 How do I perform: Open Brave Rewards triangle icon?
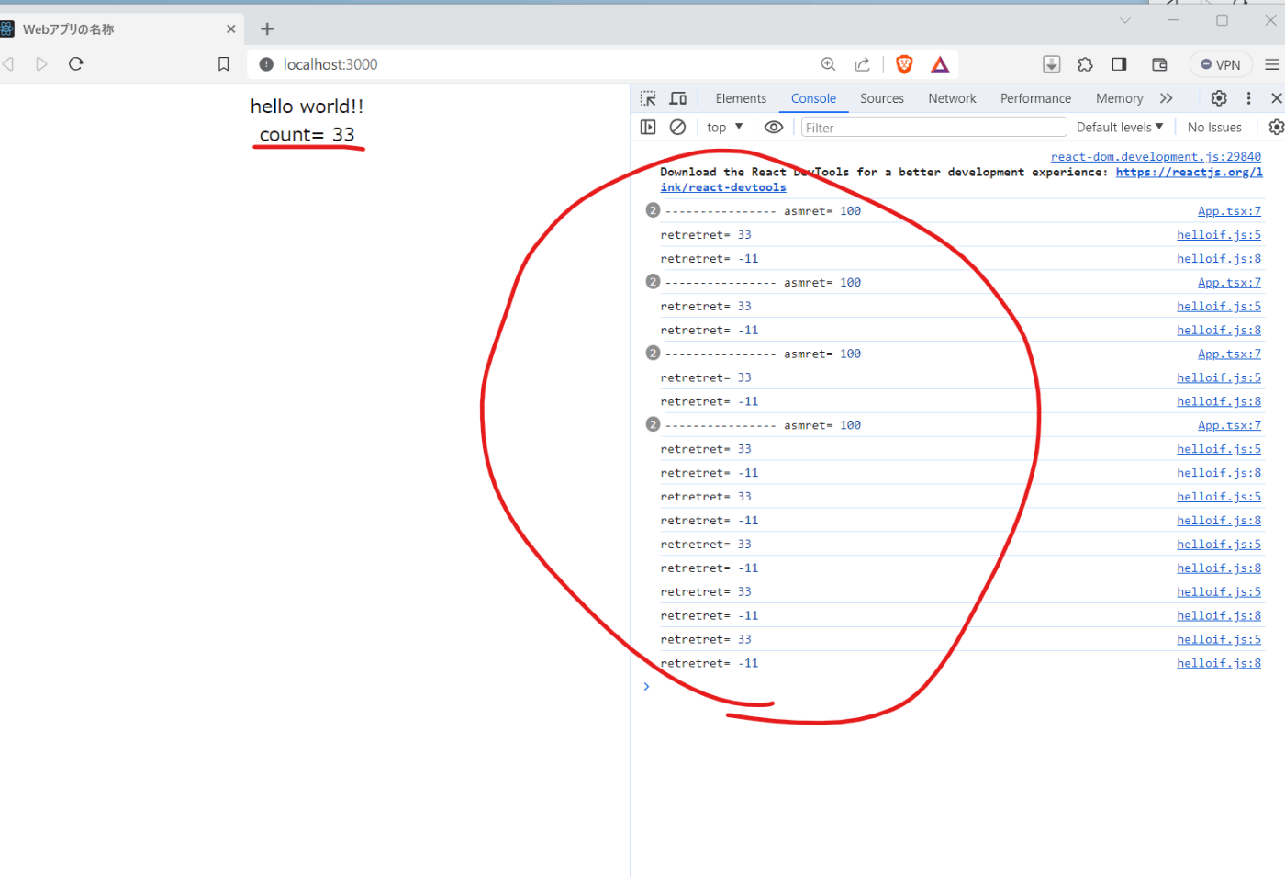tap(939, 64)
